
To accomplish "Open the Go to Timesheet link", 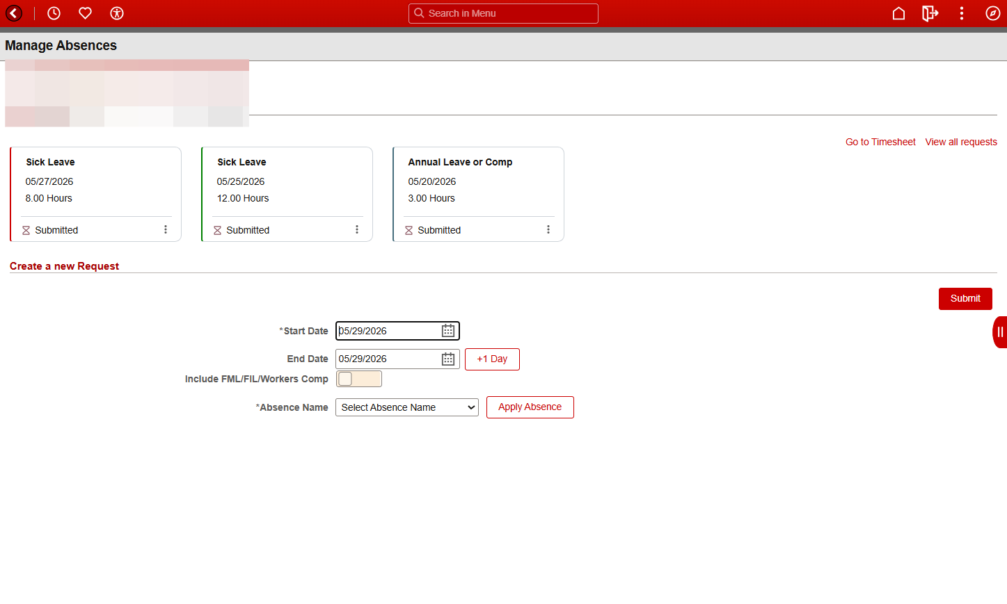I will click(x=880, y=142).
